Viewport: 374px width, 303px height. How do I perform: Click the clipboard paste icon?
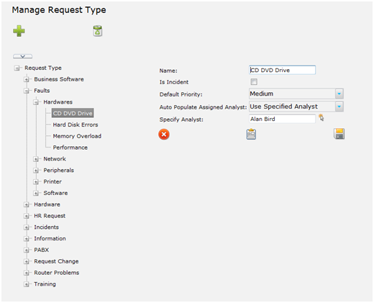pyautogui.click(x=251, y=134)
